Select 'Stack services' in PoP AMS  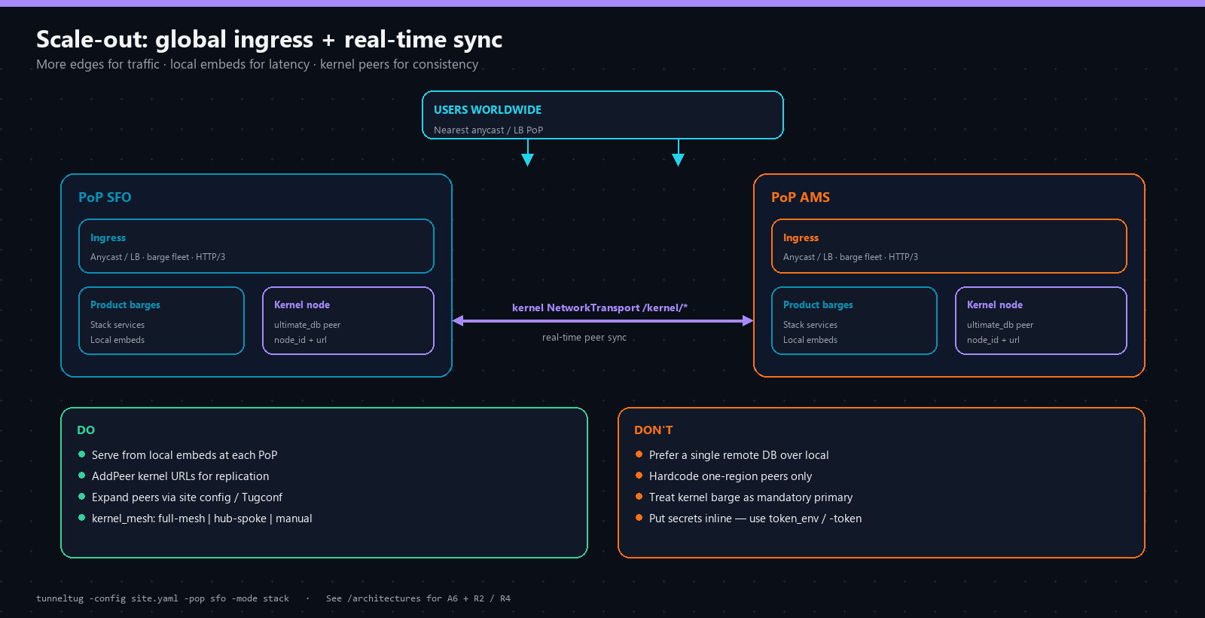click(810, 325)
